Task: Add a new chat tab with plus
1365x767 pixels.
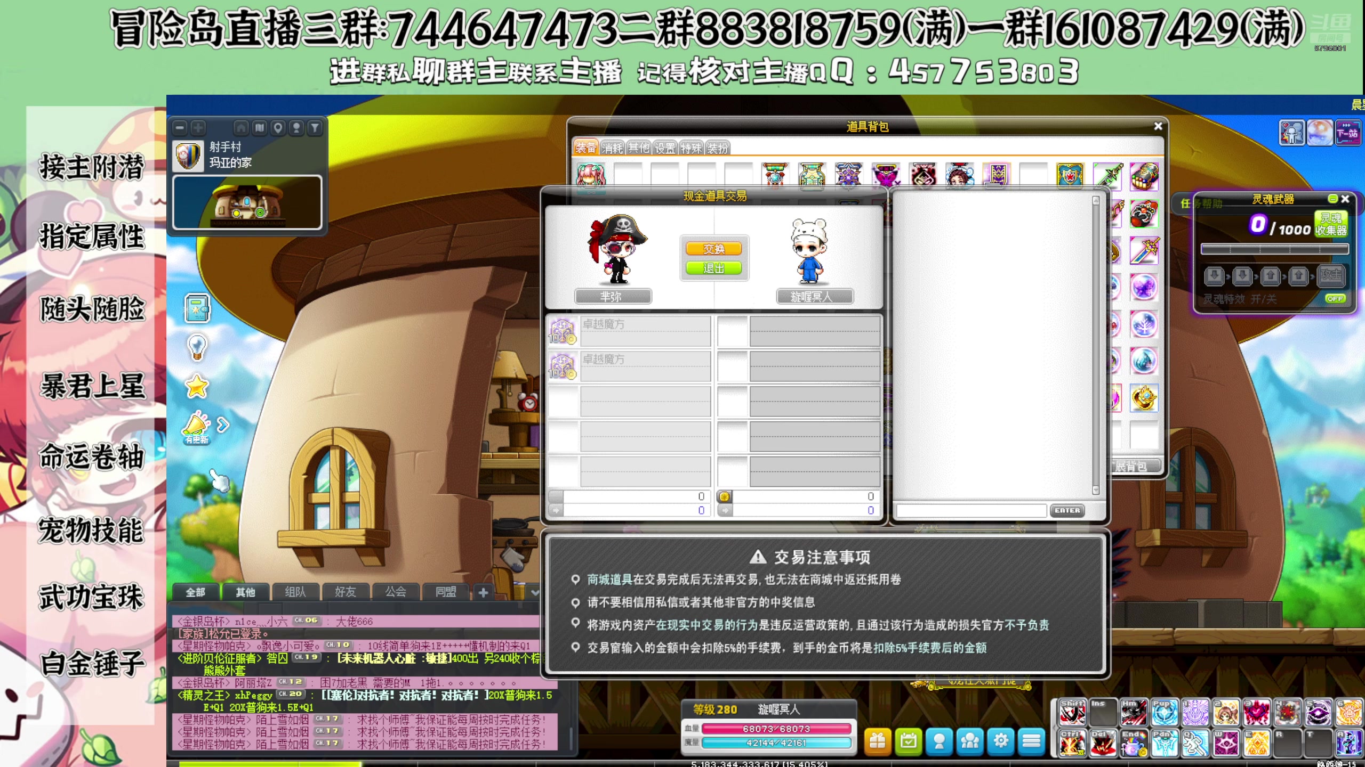Action: point(483,592)
